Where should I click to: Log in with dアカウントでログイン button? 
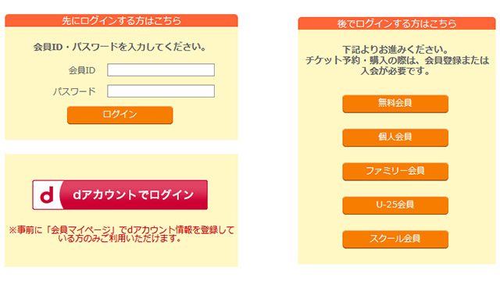120,194
